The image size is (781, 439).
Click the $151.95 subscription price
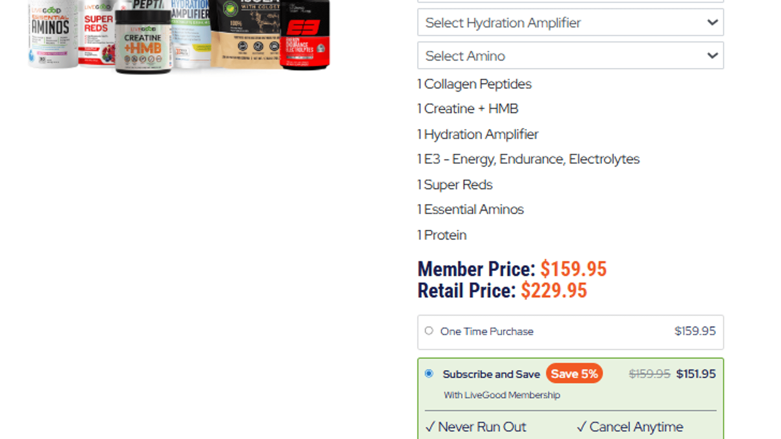point(696,374)
